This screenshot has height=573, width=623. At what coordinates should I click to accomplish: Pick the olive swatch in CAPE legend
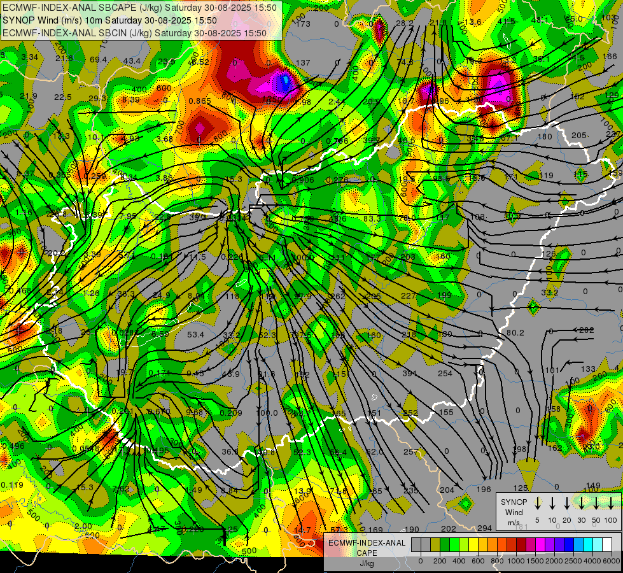click(435, 544)
